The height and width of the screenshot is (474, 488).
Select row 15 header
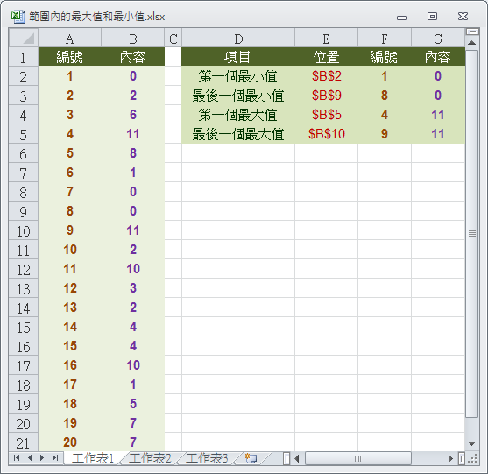24,327
